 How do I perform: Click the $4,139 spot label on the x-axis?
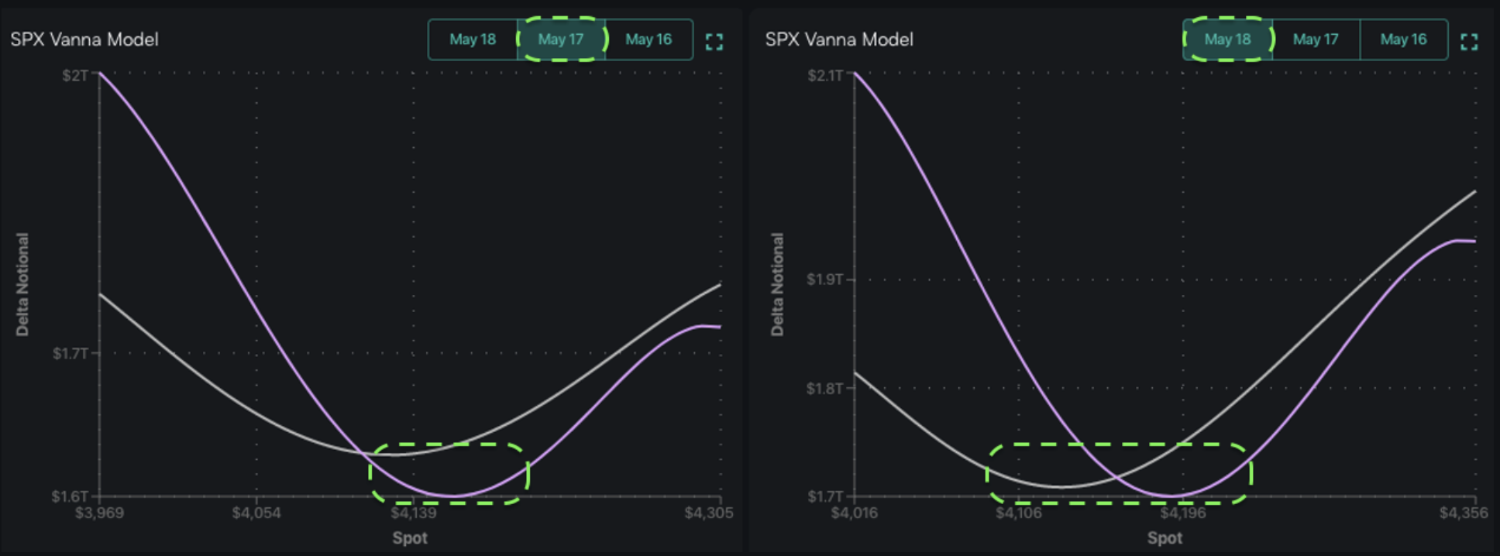(413, 513)
